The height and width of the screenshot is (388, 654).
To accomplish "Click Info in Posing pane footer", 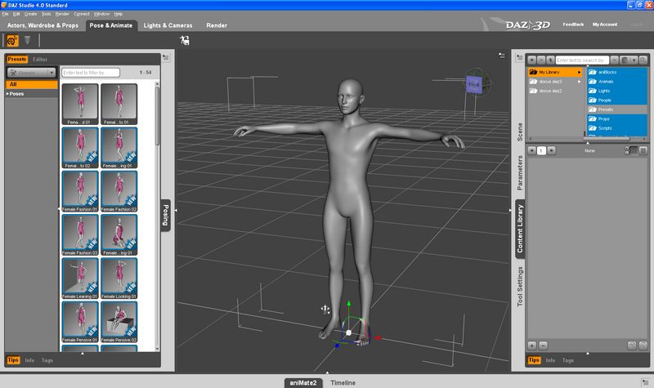I will pos(29,360).
